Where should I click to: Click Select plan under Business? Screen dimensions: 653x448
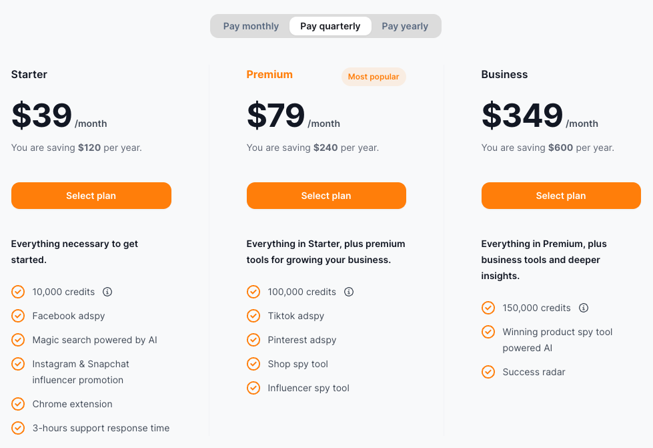(561, 196)
